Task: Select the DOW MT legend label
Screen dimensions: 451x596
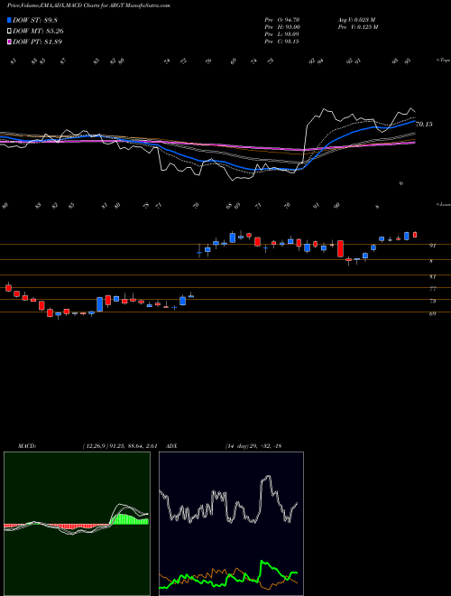Action: [x=37, y=32]
